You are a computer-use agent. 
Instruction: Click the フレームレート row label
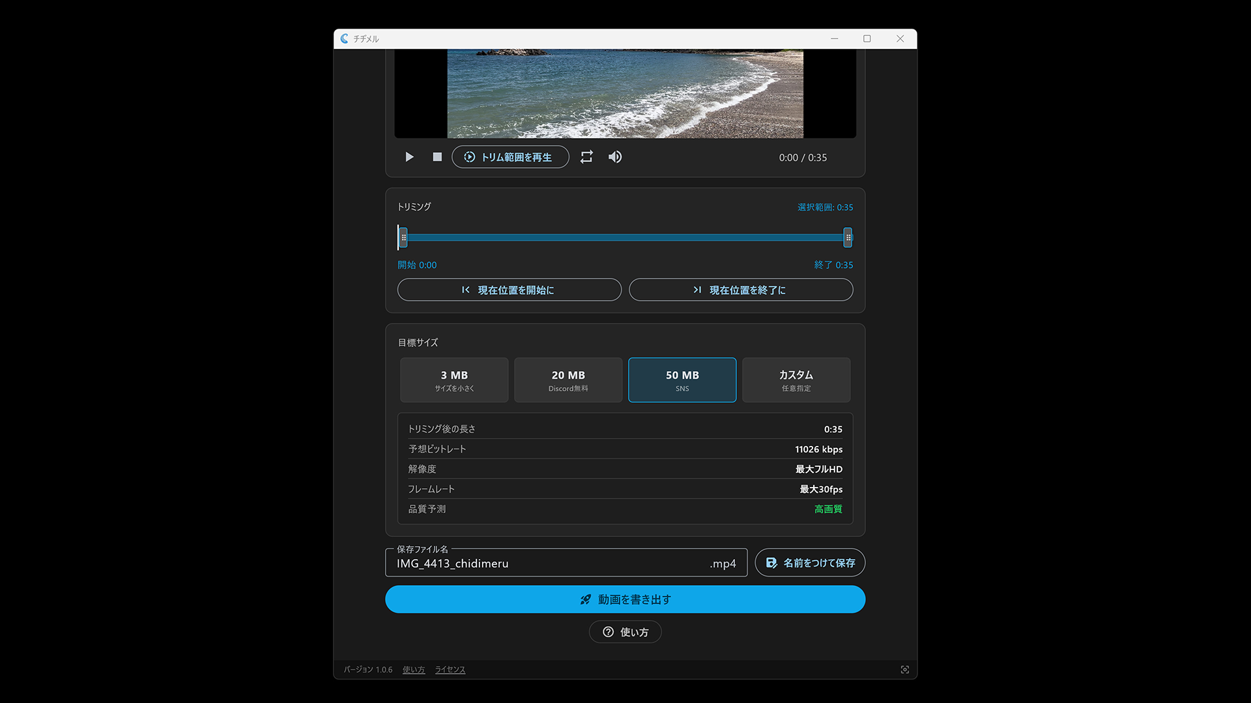[x=431, y=489]
